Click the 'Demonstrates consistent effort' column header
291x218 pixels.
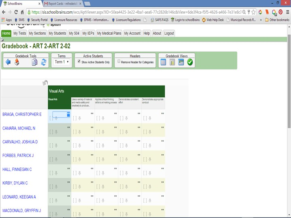click(x=130, y=103)
